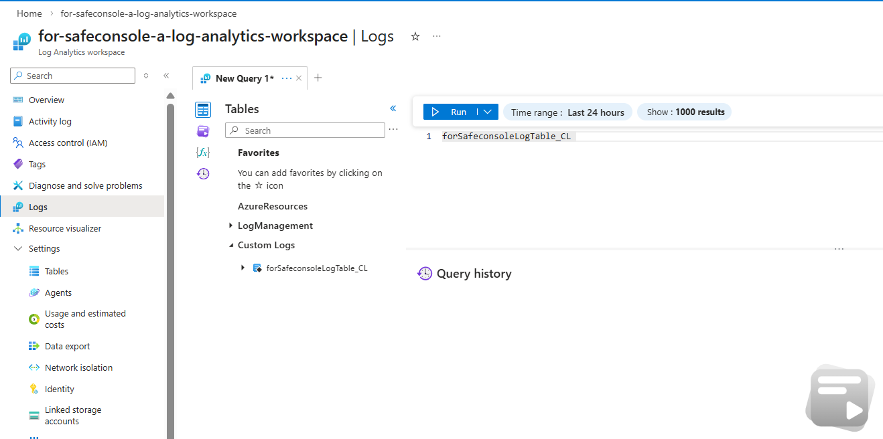Click the Tables panel icon
The image size is (883, 439).
(203, 109)
